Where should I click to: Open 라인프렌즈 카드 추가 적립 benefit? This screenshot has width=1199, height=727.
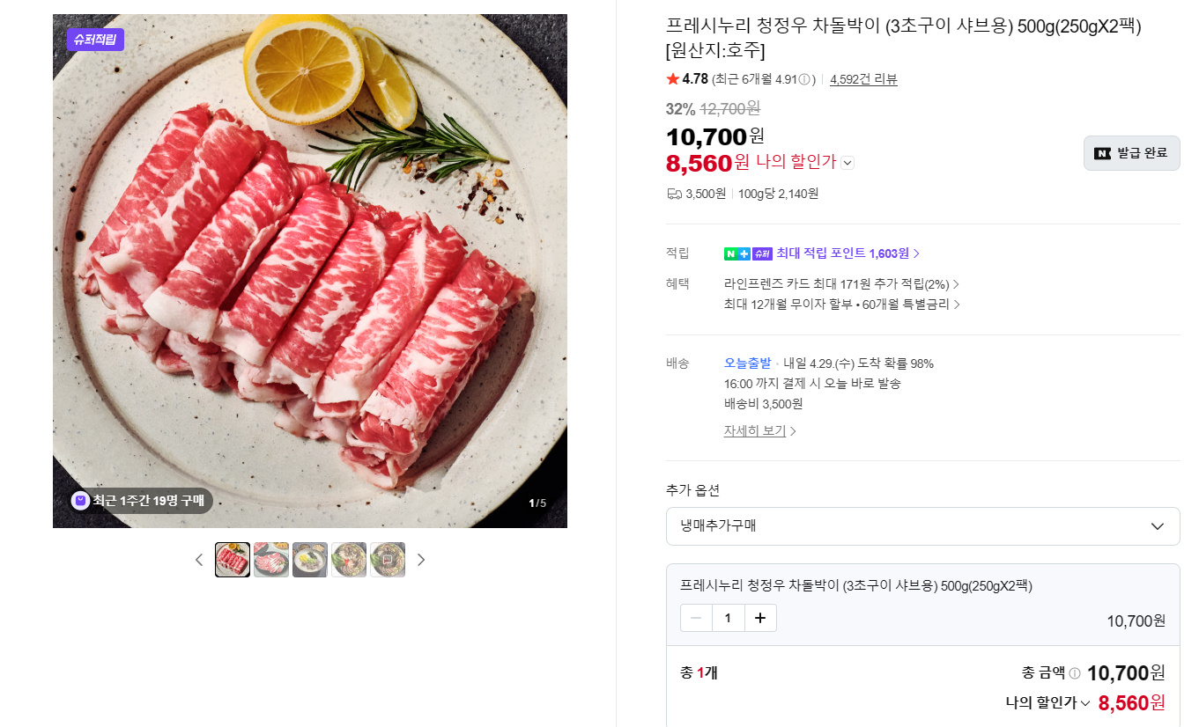[841, 284]
